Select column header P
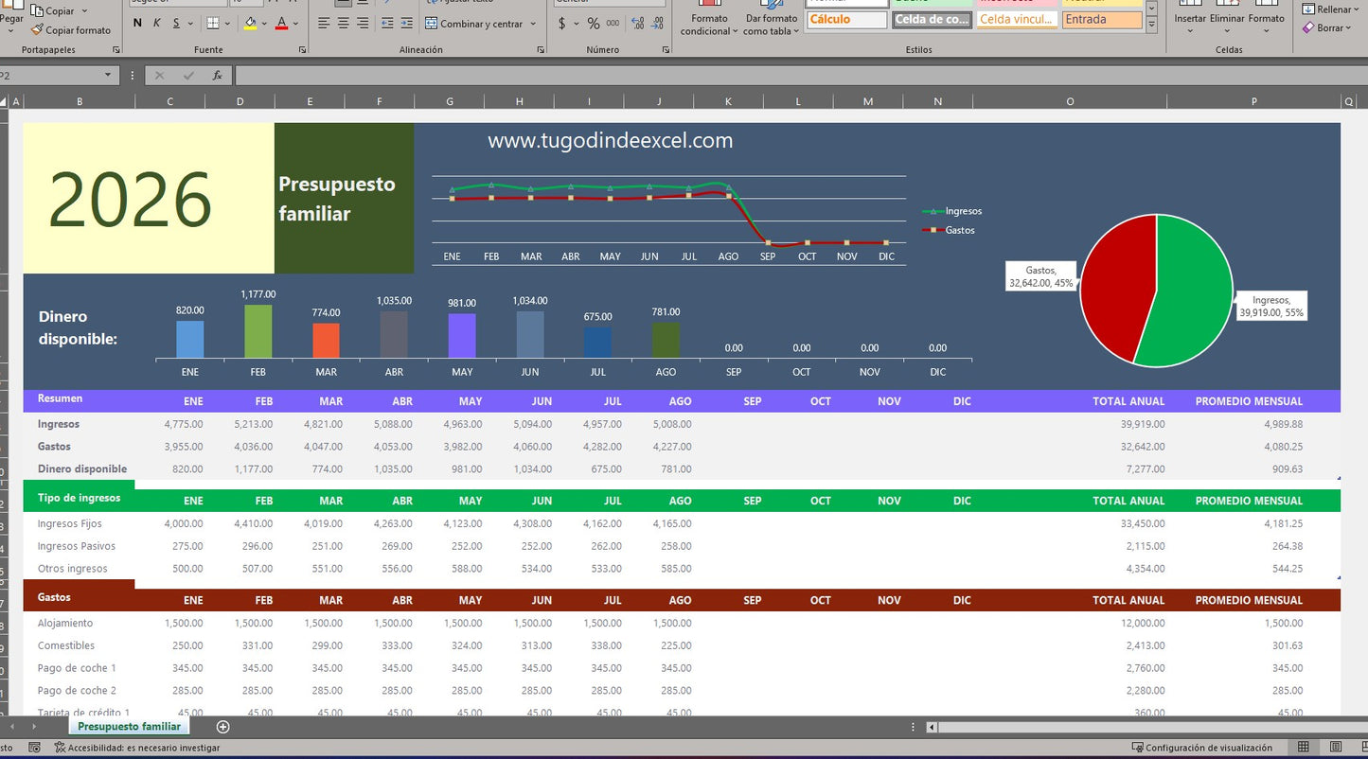Image resolution: width=1368 pixels, height=759 pixels. pos(1253,101)
